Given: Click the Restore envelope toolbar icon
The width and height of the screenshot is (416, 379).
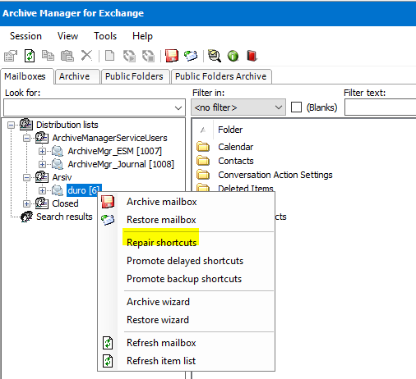Looking at the screenshot, I should point(191,56).
